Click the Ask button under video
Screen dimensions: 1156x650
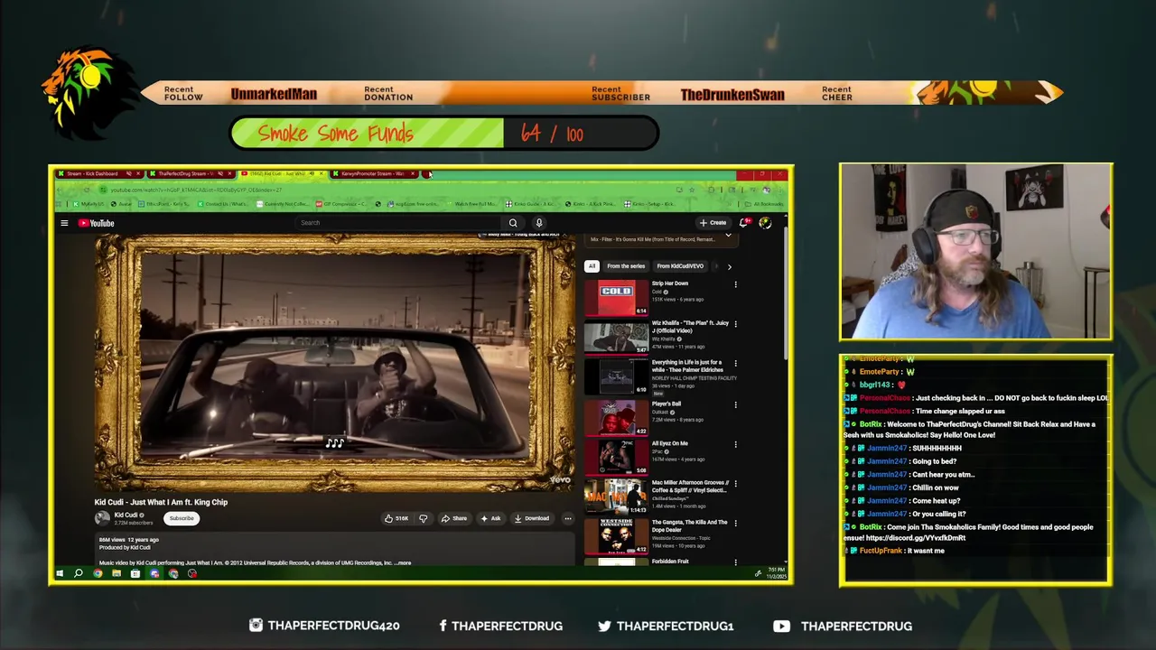point(490,518)
